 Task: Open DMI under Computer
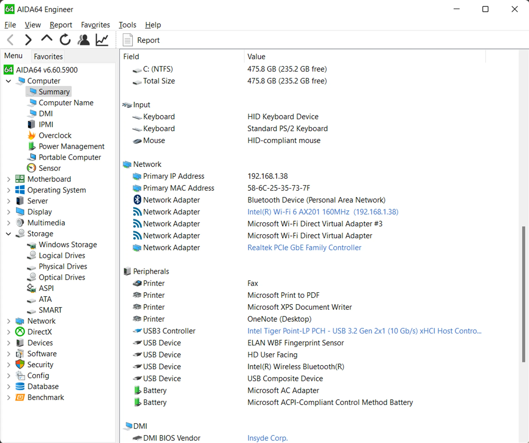[46, 114]
